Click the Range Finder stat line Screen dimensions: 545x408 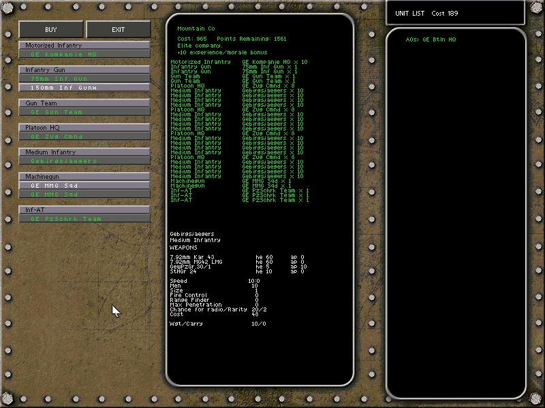click(x=214, y=300)
